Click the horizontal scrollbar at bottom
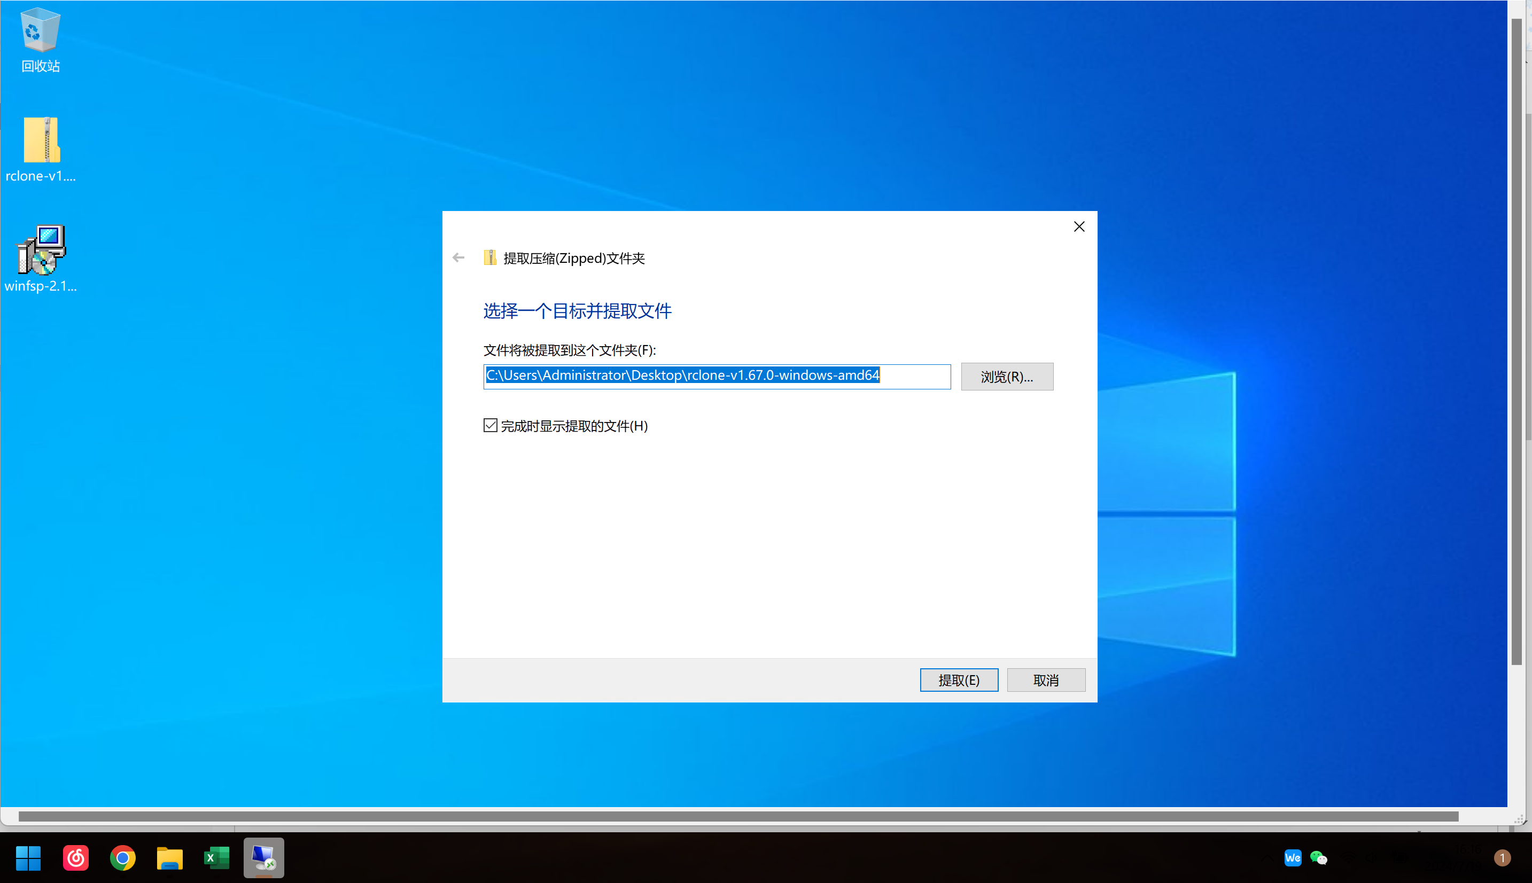 pos(737,816)
